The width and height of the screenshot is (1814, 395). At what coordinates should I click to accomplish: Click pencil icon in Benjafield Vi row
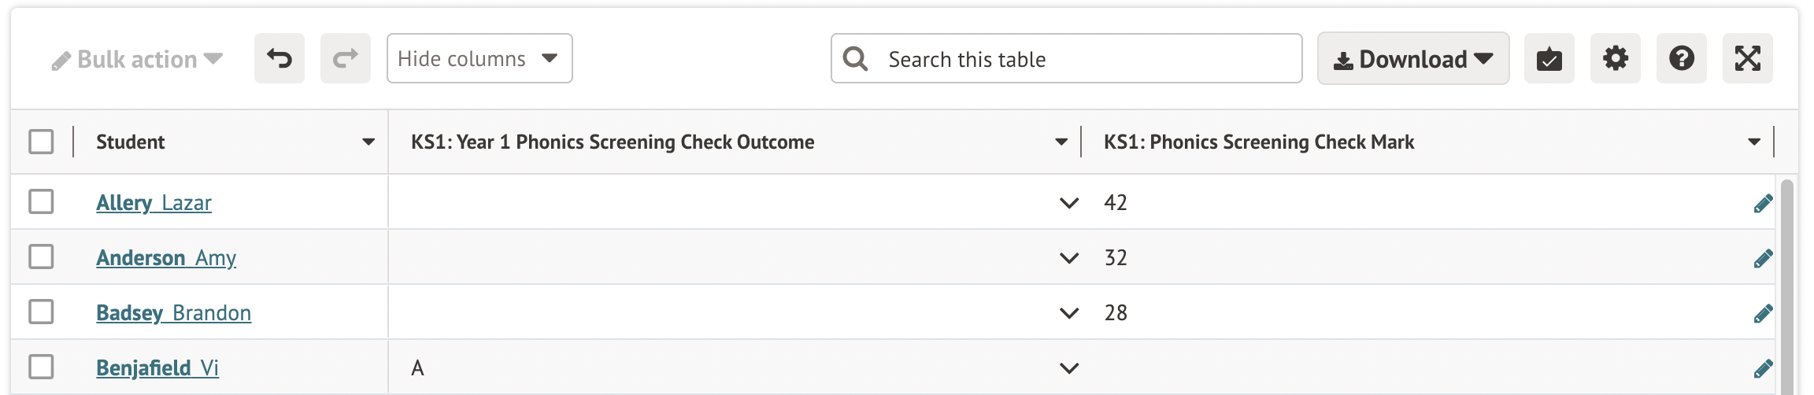coord(1763,368)
